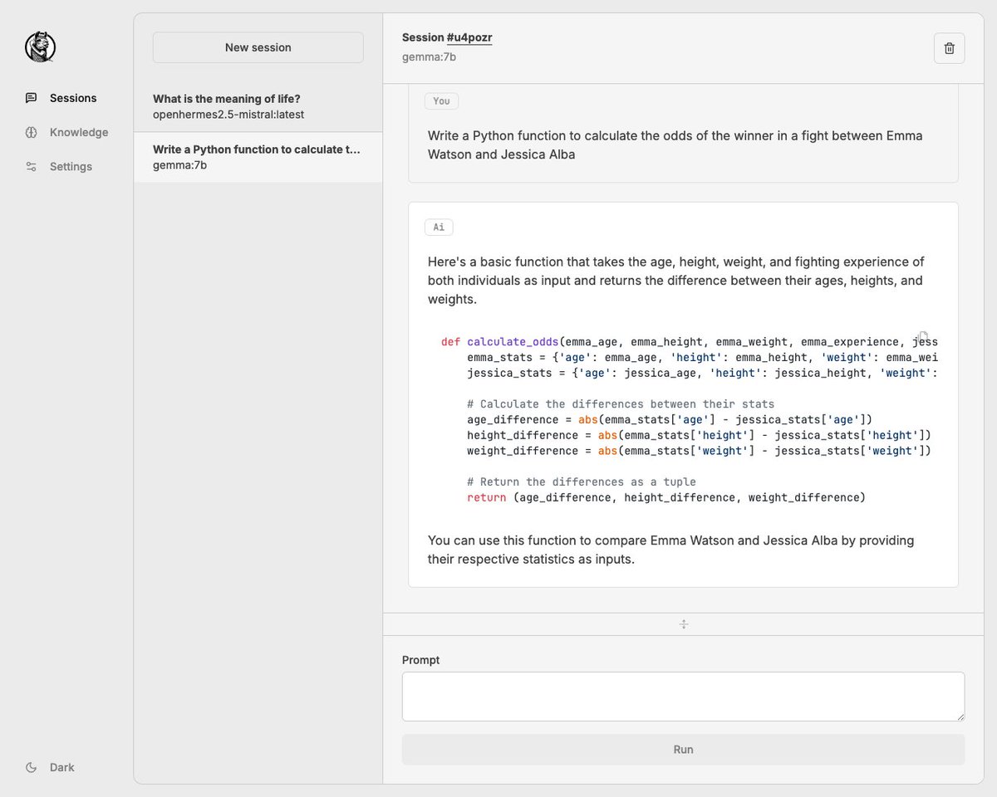Click the 'Here's a basic function' paragraph
The width and height of the screenshot is (997, 797).
click(676, 280)
